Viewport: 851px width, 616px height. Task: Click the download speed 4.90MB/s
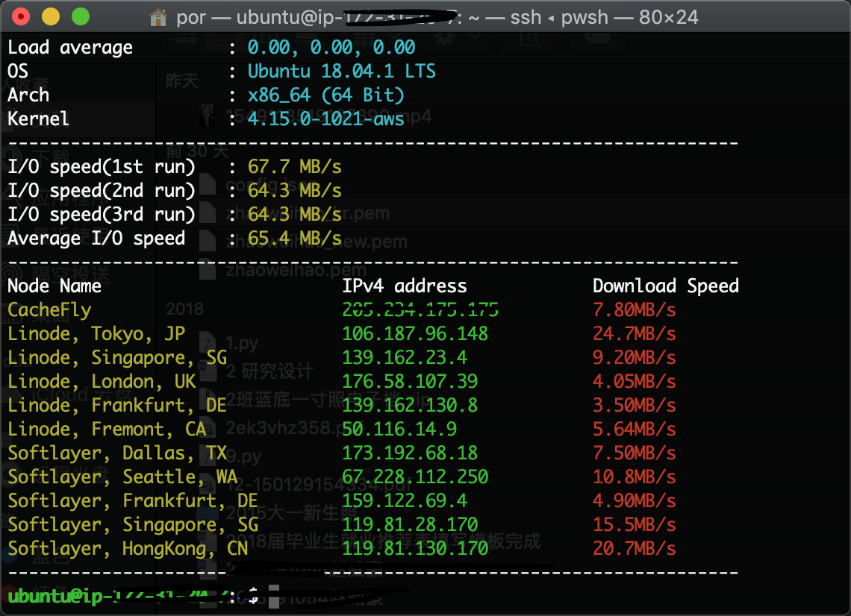[x=635, y=501]
